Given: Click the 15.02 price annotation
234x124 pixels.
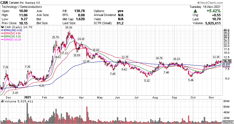Looking at the screenshot, I should (96, 50).
